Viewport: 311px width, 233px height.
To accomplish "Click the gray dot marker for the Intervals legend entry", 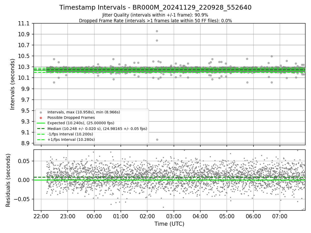I will [x=41, y=112].
